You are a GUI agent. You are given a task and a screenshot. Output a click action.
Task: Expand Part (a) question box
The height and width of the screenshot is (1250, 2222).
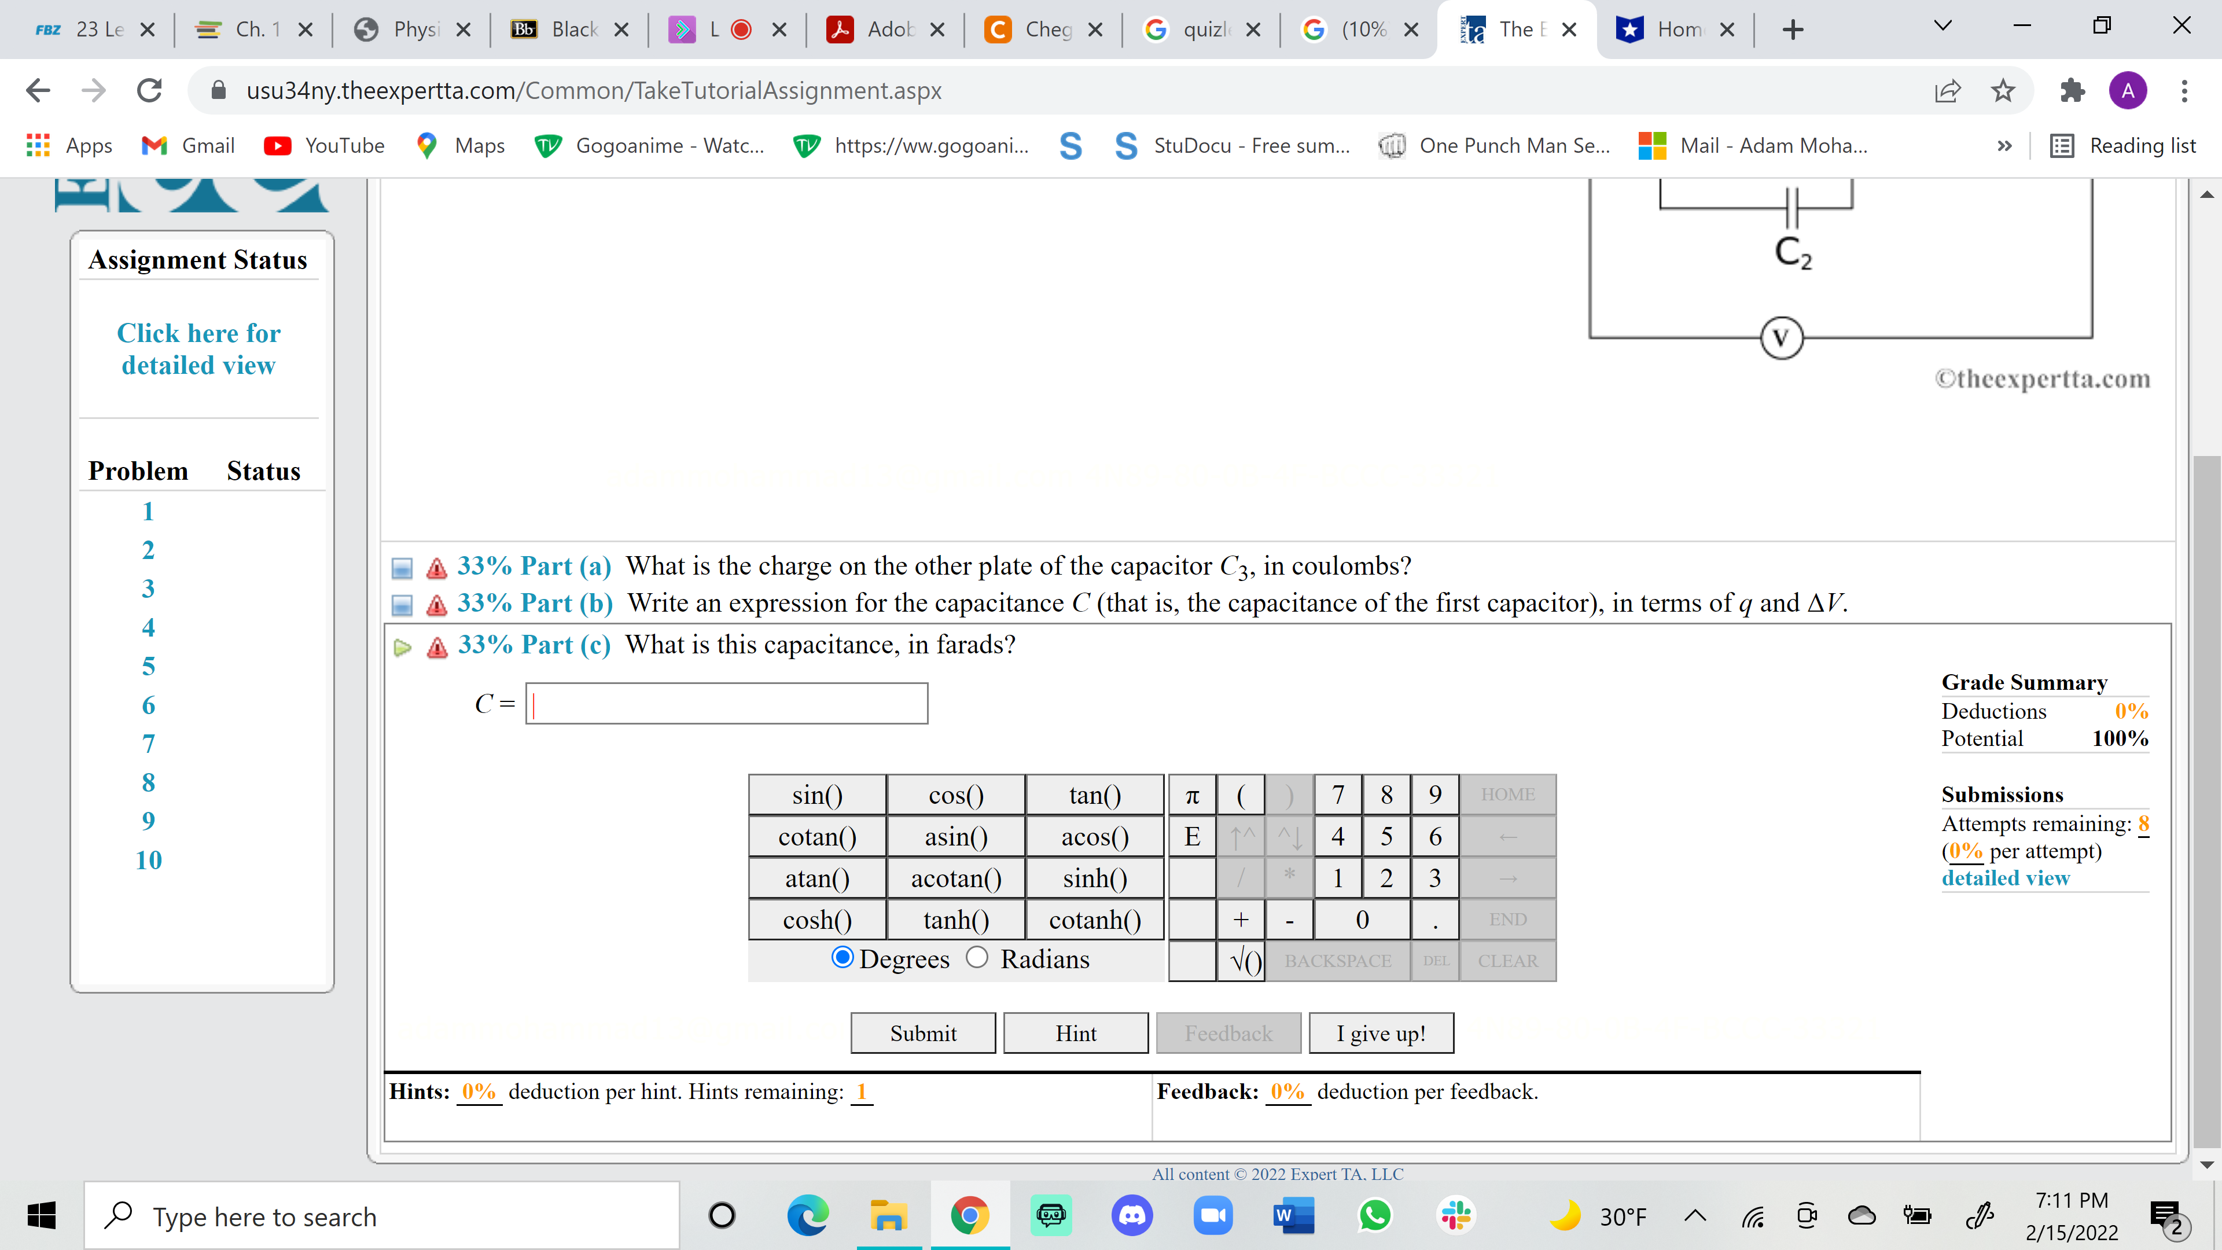[x=401, y=568]
